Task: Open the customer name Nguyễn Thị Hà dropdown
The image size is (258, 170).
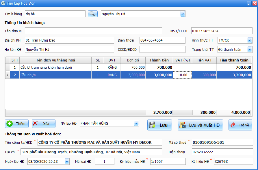Action: pos(183,14)
